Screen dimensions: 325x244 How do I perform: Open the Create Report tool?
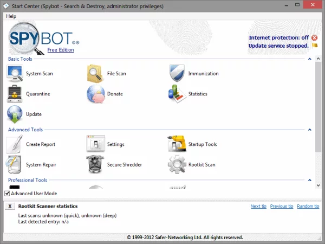click(15, 144)
